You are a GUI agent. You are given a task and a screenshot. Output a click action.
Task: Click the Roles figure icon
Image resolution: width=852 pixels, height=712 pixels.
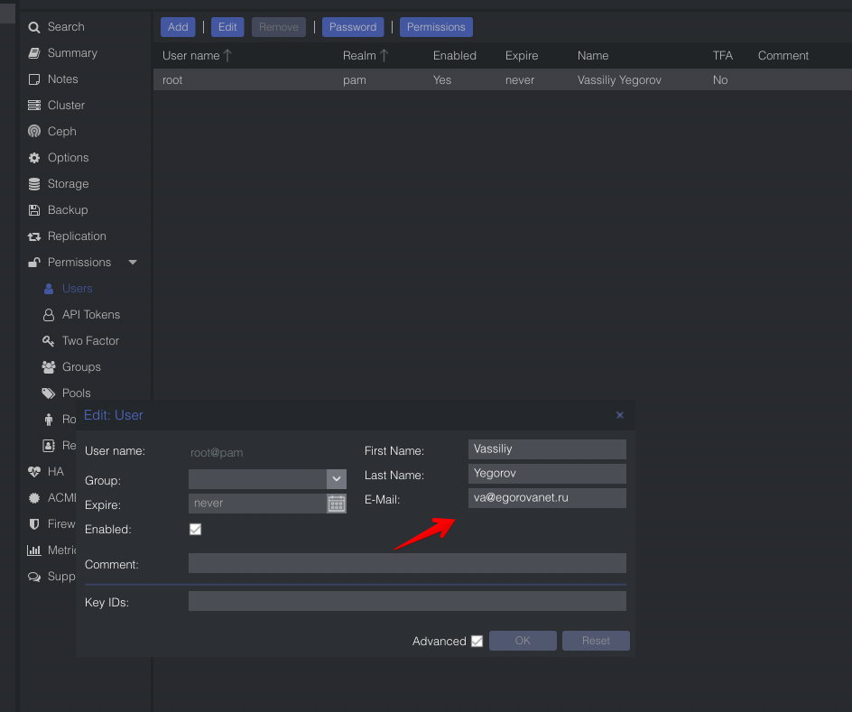click(x=49, y=420)
